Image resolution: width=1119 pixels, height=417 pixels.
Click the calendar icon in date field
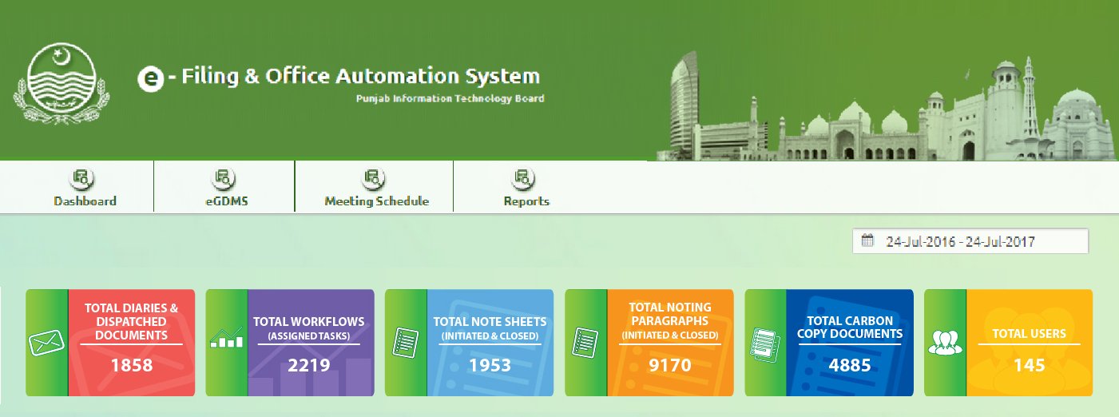click(x=868, y=240)
